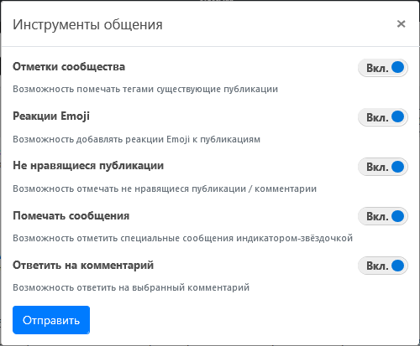Disable Ответить на комментарий toggle
420x346 pixels.
coord(383,266)
